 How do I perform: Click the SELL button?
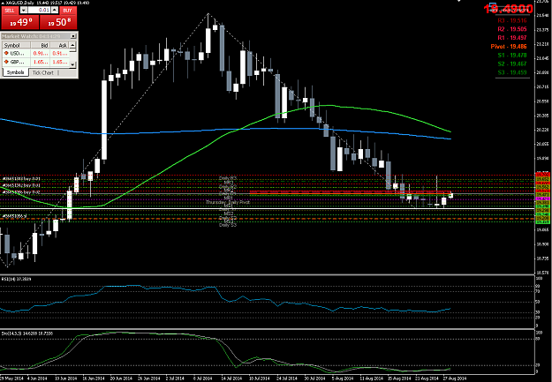click(x=10, y=11)
